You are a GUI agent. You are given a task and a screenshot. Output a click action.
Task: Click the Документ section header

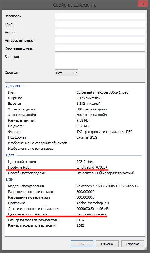point(14,86)
